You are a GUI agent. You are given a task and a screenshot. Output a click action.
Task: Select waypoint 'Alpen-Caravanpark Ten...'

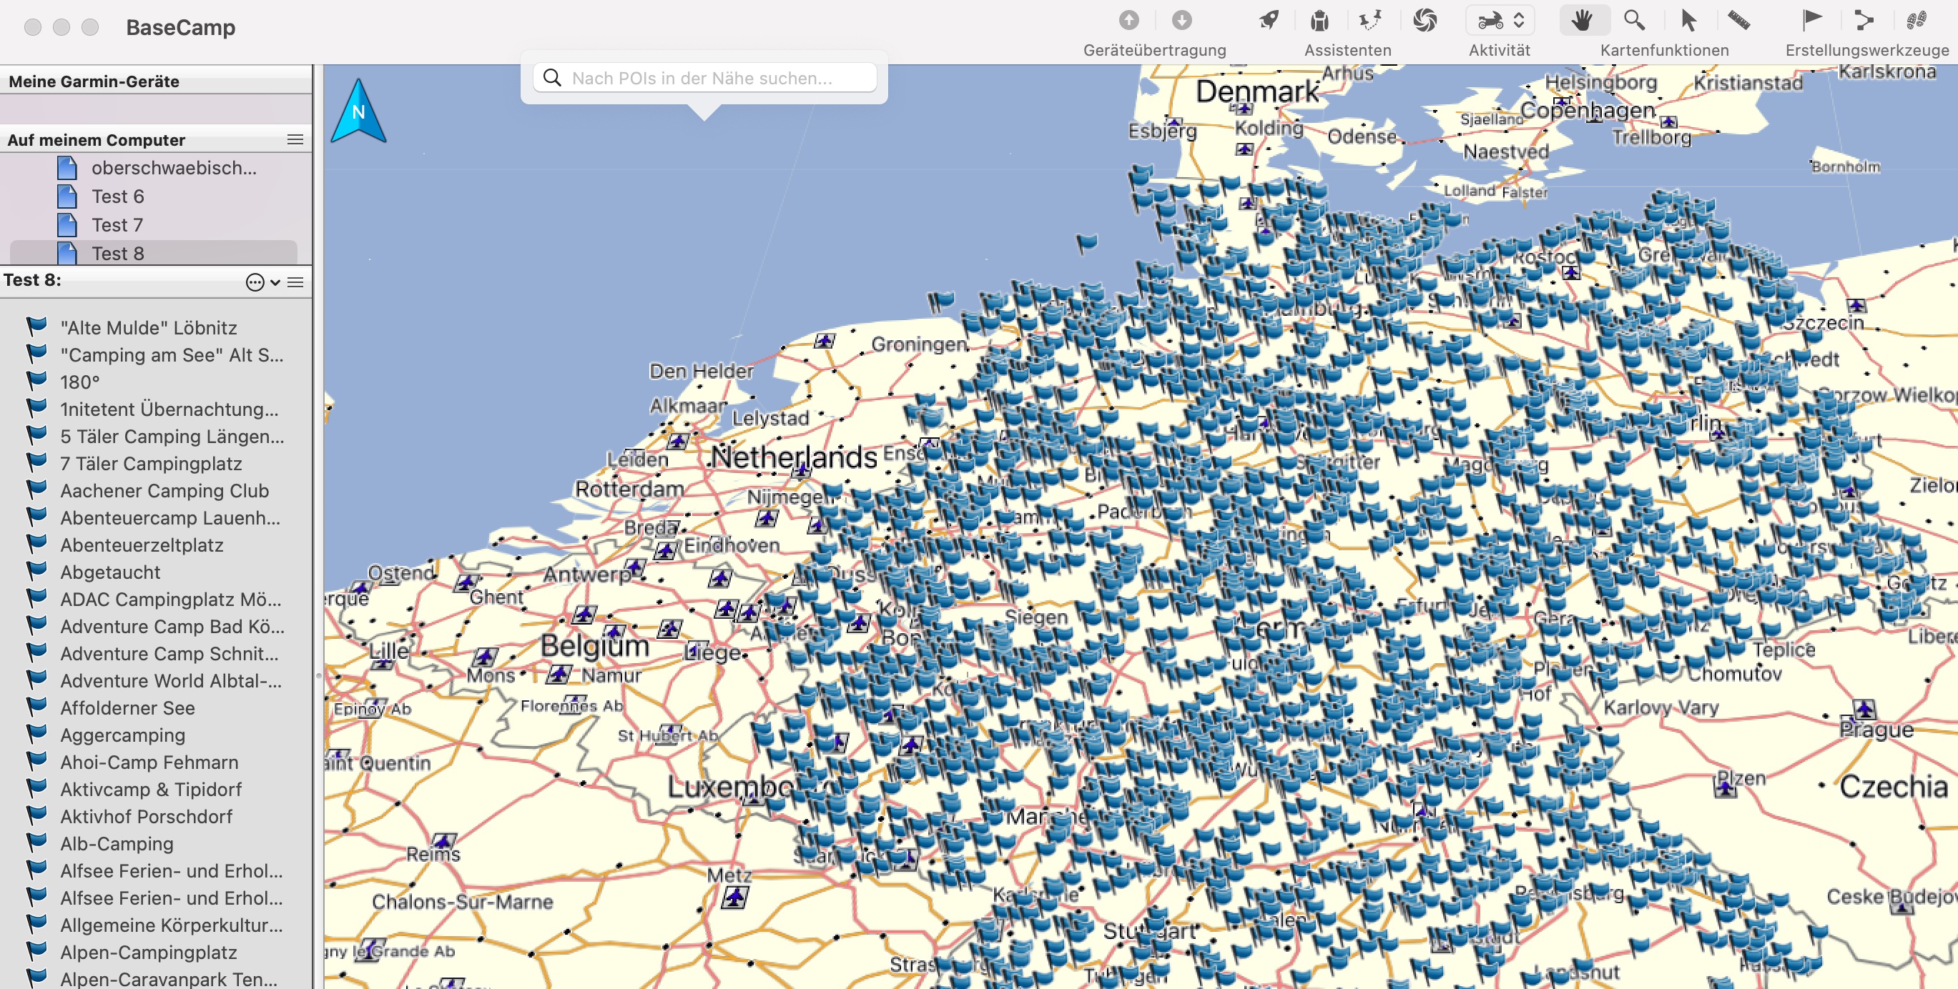(169, 979)
